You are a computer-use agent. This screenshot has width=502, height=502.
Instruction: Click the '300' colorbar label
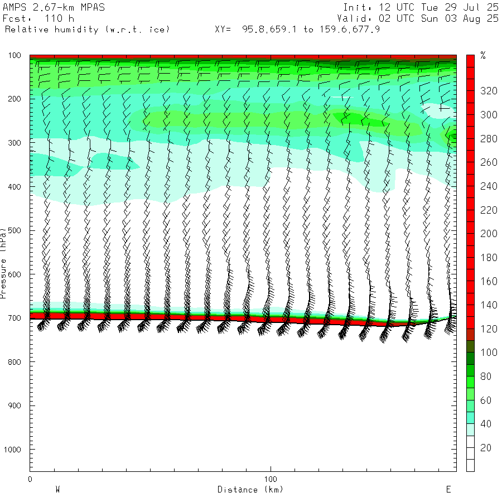tap(489, 114)
